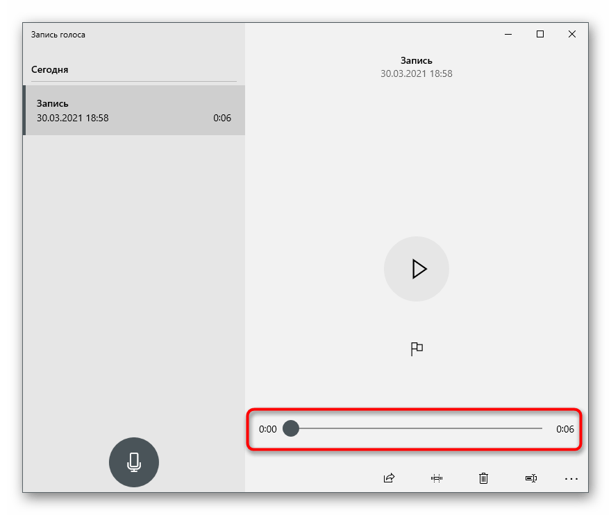611x515 pixels.
Task: Click the 30.03.2021 18:58 date under player title
Action: pos(416,73)
